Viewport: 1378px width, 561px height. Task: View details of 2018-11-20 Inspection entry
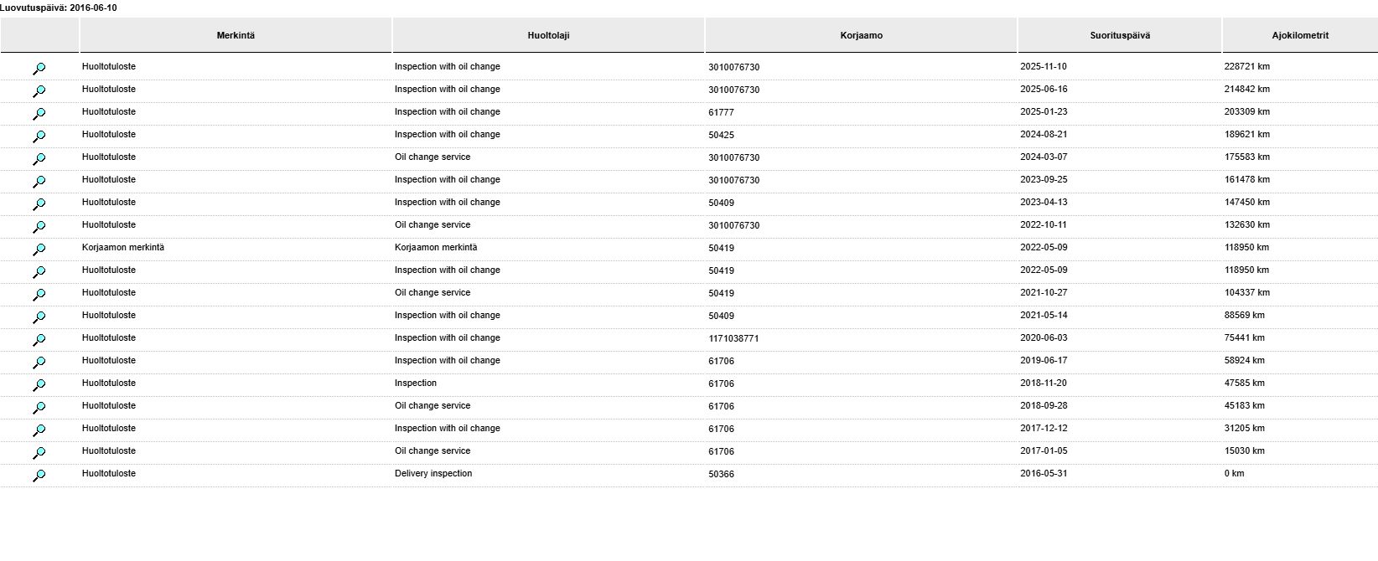coord(39,385)
